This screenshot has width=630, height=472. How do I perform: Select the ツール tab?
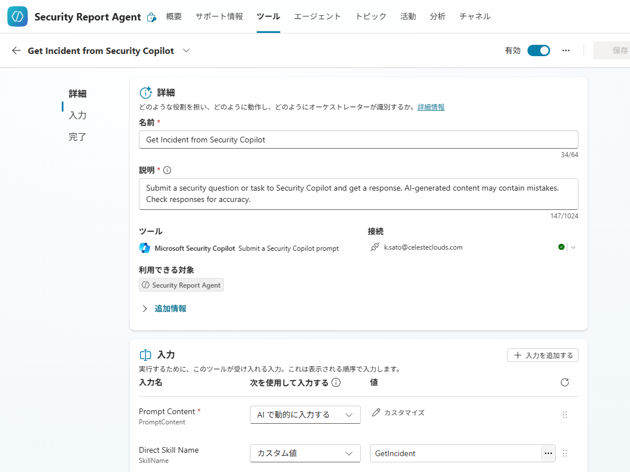coord(269,16)
